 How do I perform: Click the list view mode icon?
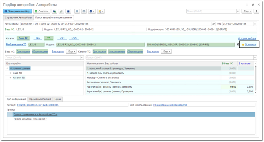pyautogui.click(x=77, y=11)
